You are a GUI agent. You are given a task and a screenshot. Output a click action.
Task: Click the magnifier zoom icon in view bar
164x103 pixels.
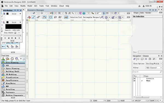point(73,13)
